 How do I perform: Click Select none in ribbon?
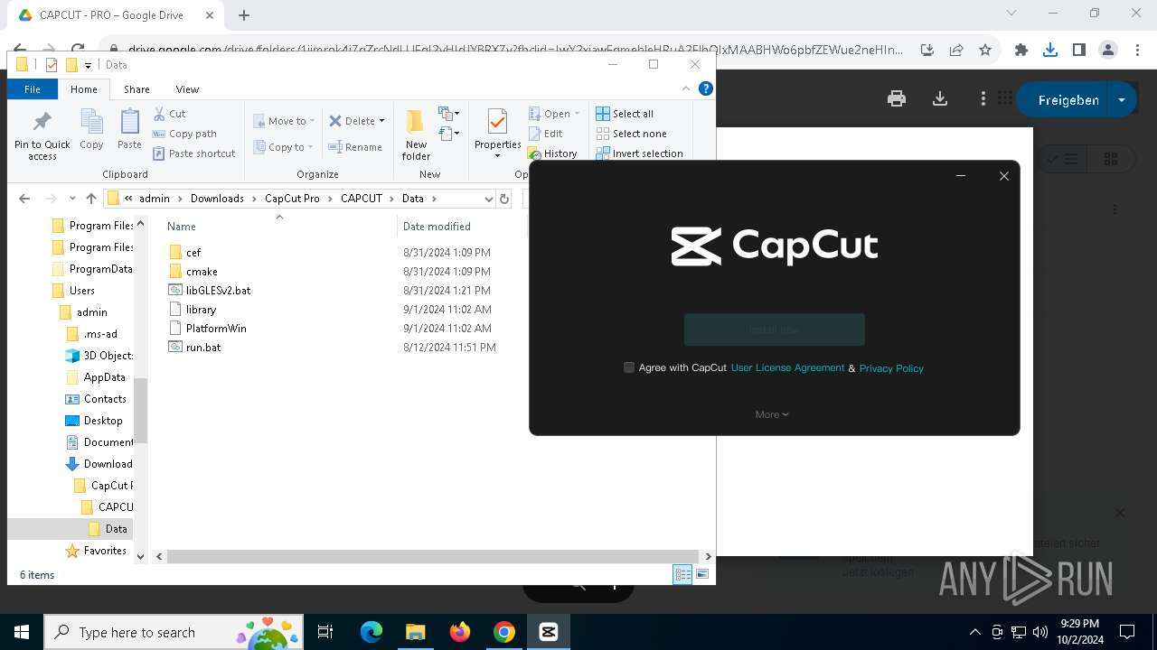pyautogui.click(x=631, y=134)
